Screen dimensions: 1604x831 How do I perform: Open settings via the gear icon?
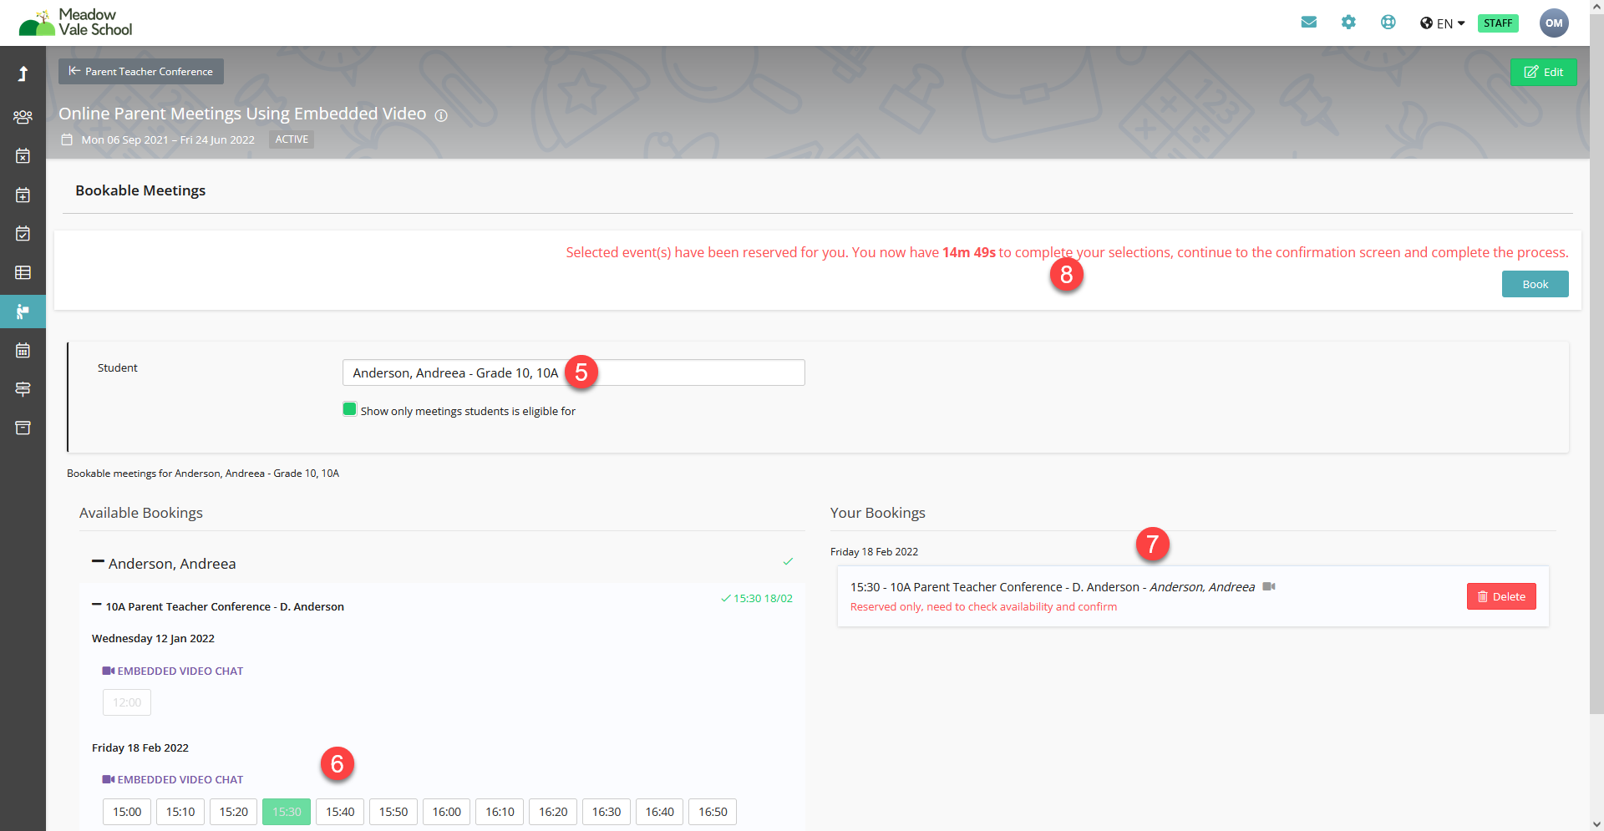[1348, 23]
